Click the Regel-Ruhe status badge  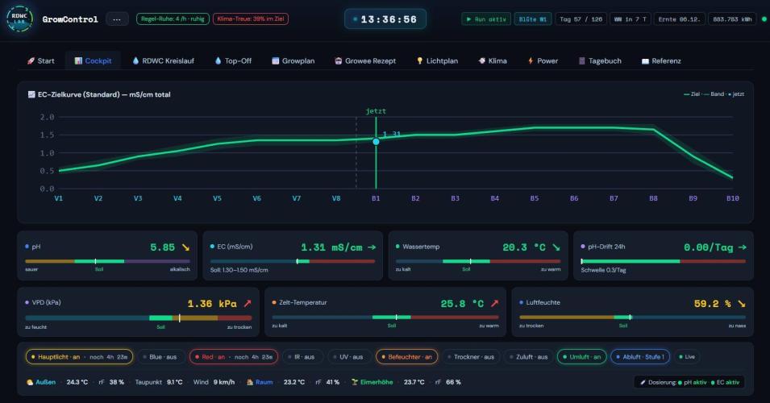point(173,19)
